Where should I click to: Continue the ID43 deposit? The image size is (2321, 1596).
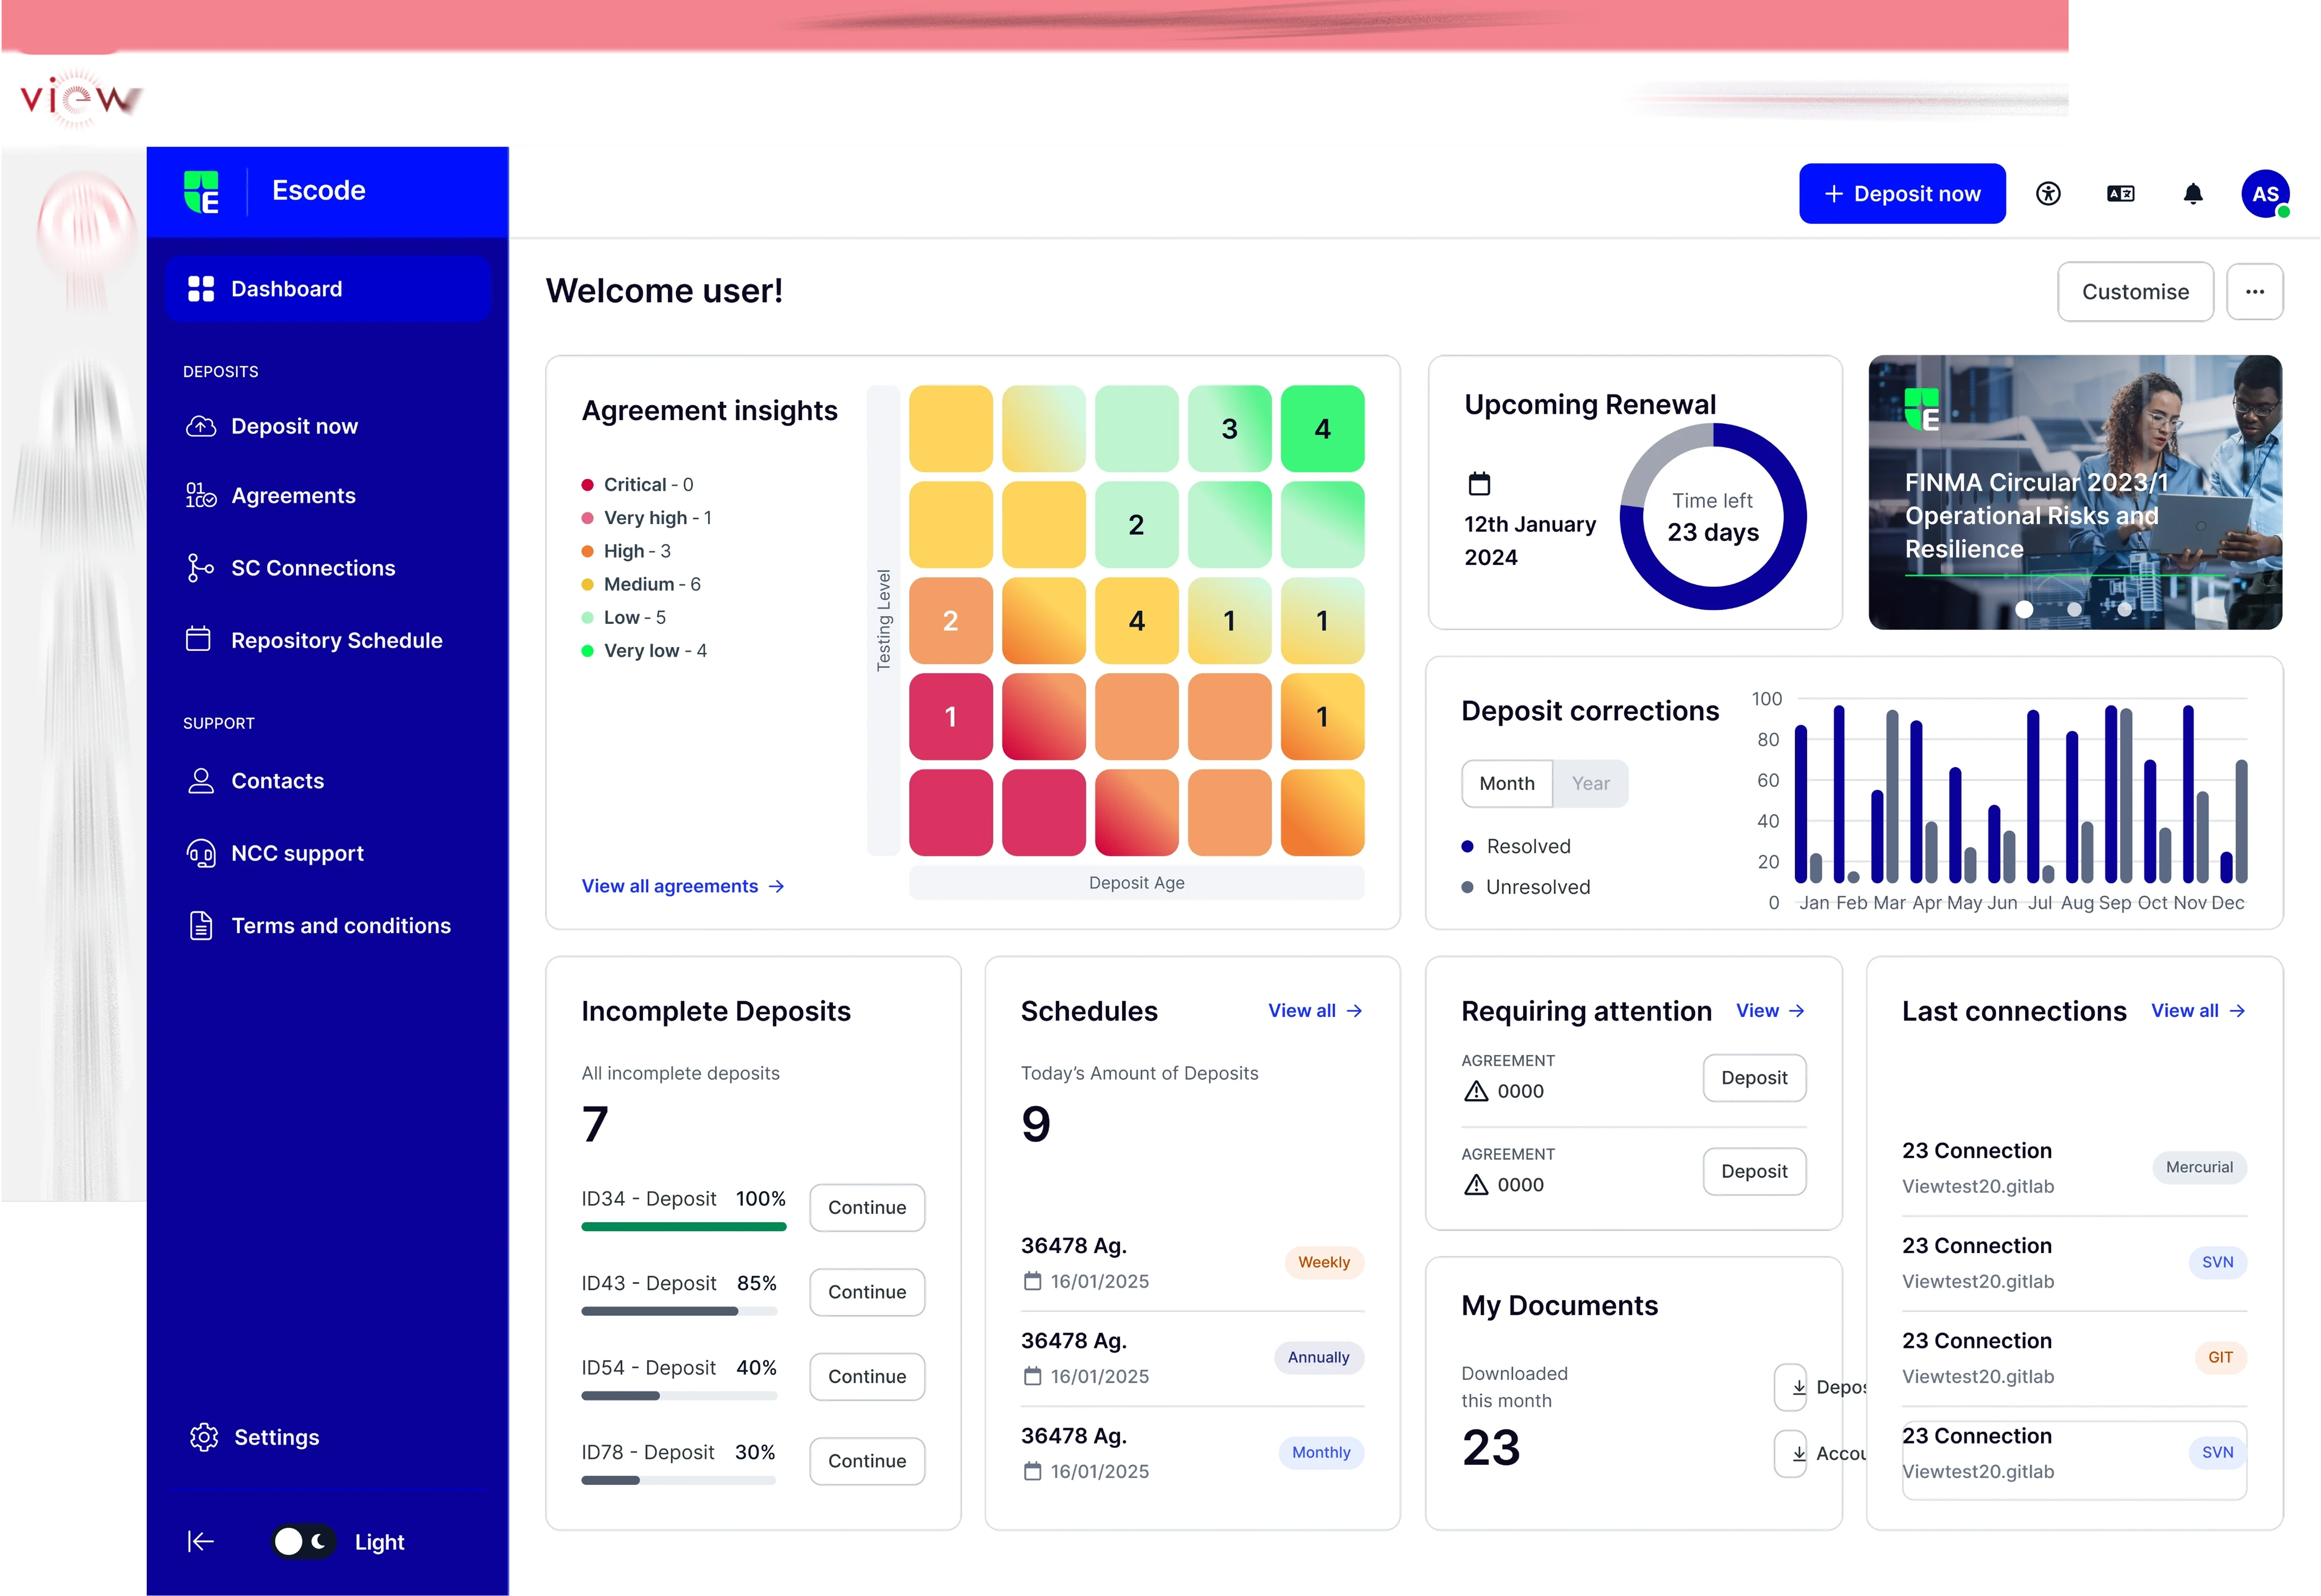(x=867, y=1291)
